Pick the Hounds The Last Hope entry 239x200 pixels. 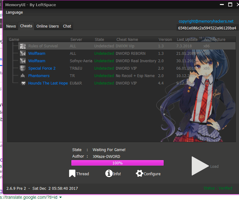pyautogui.click(x=127, y=83)
